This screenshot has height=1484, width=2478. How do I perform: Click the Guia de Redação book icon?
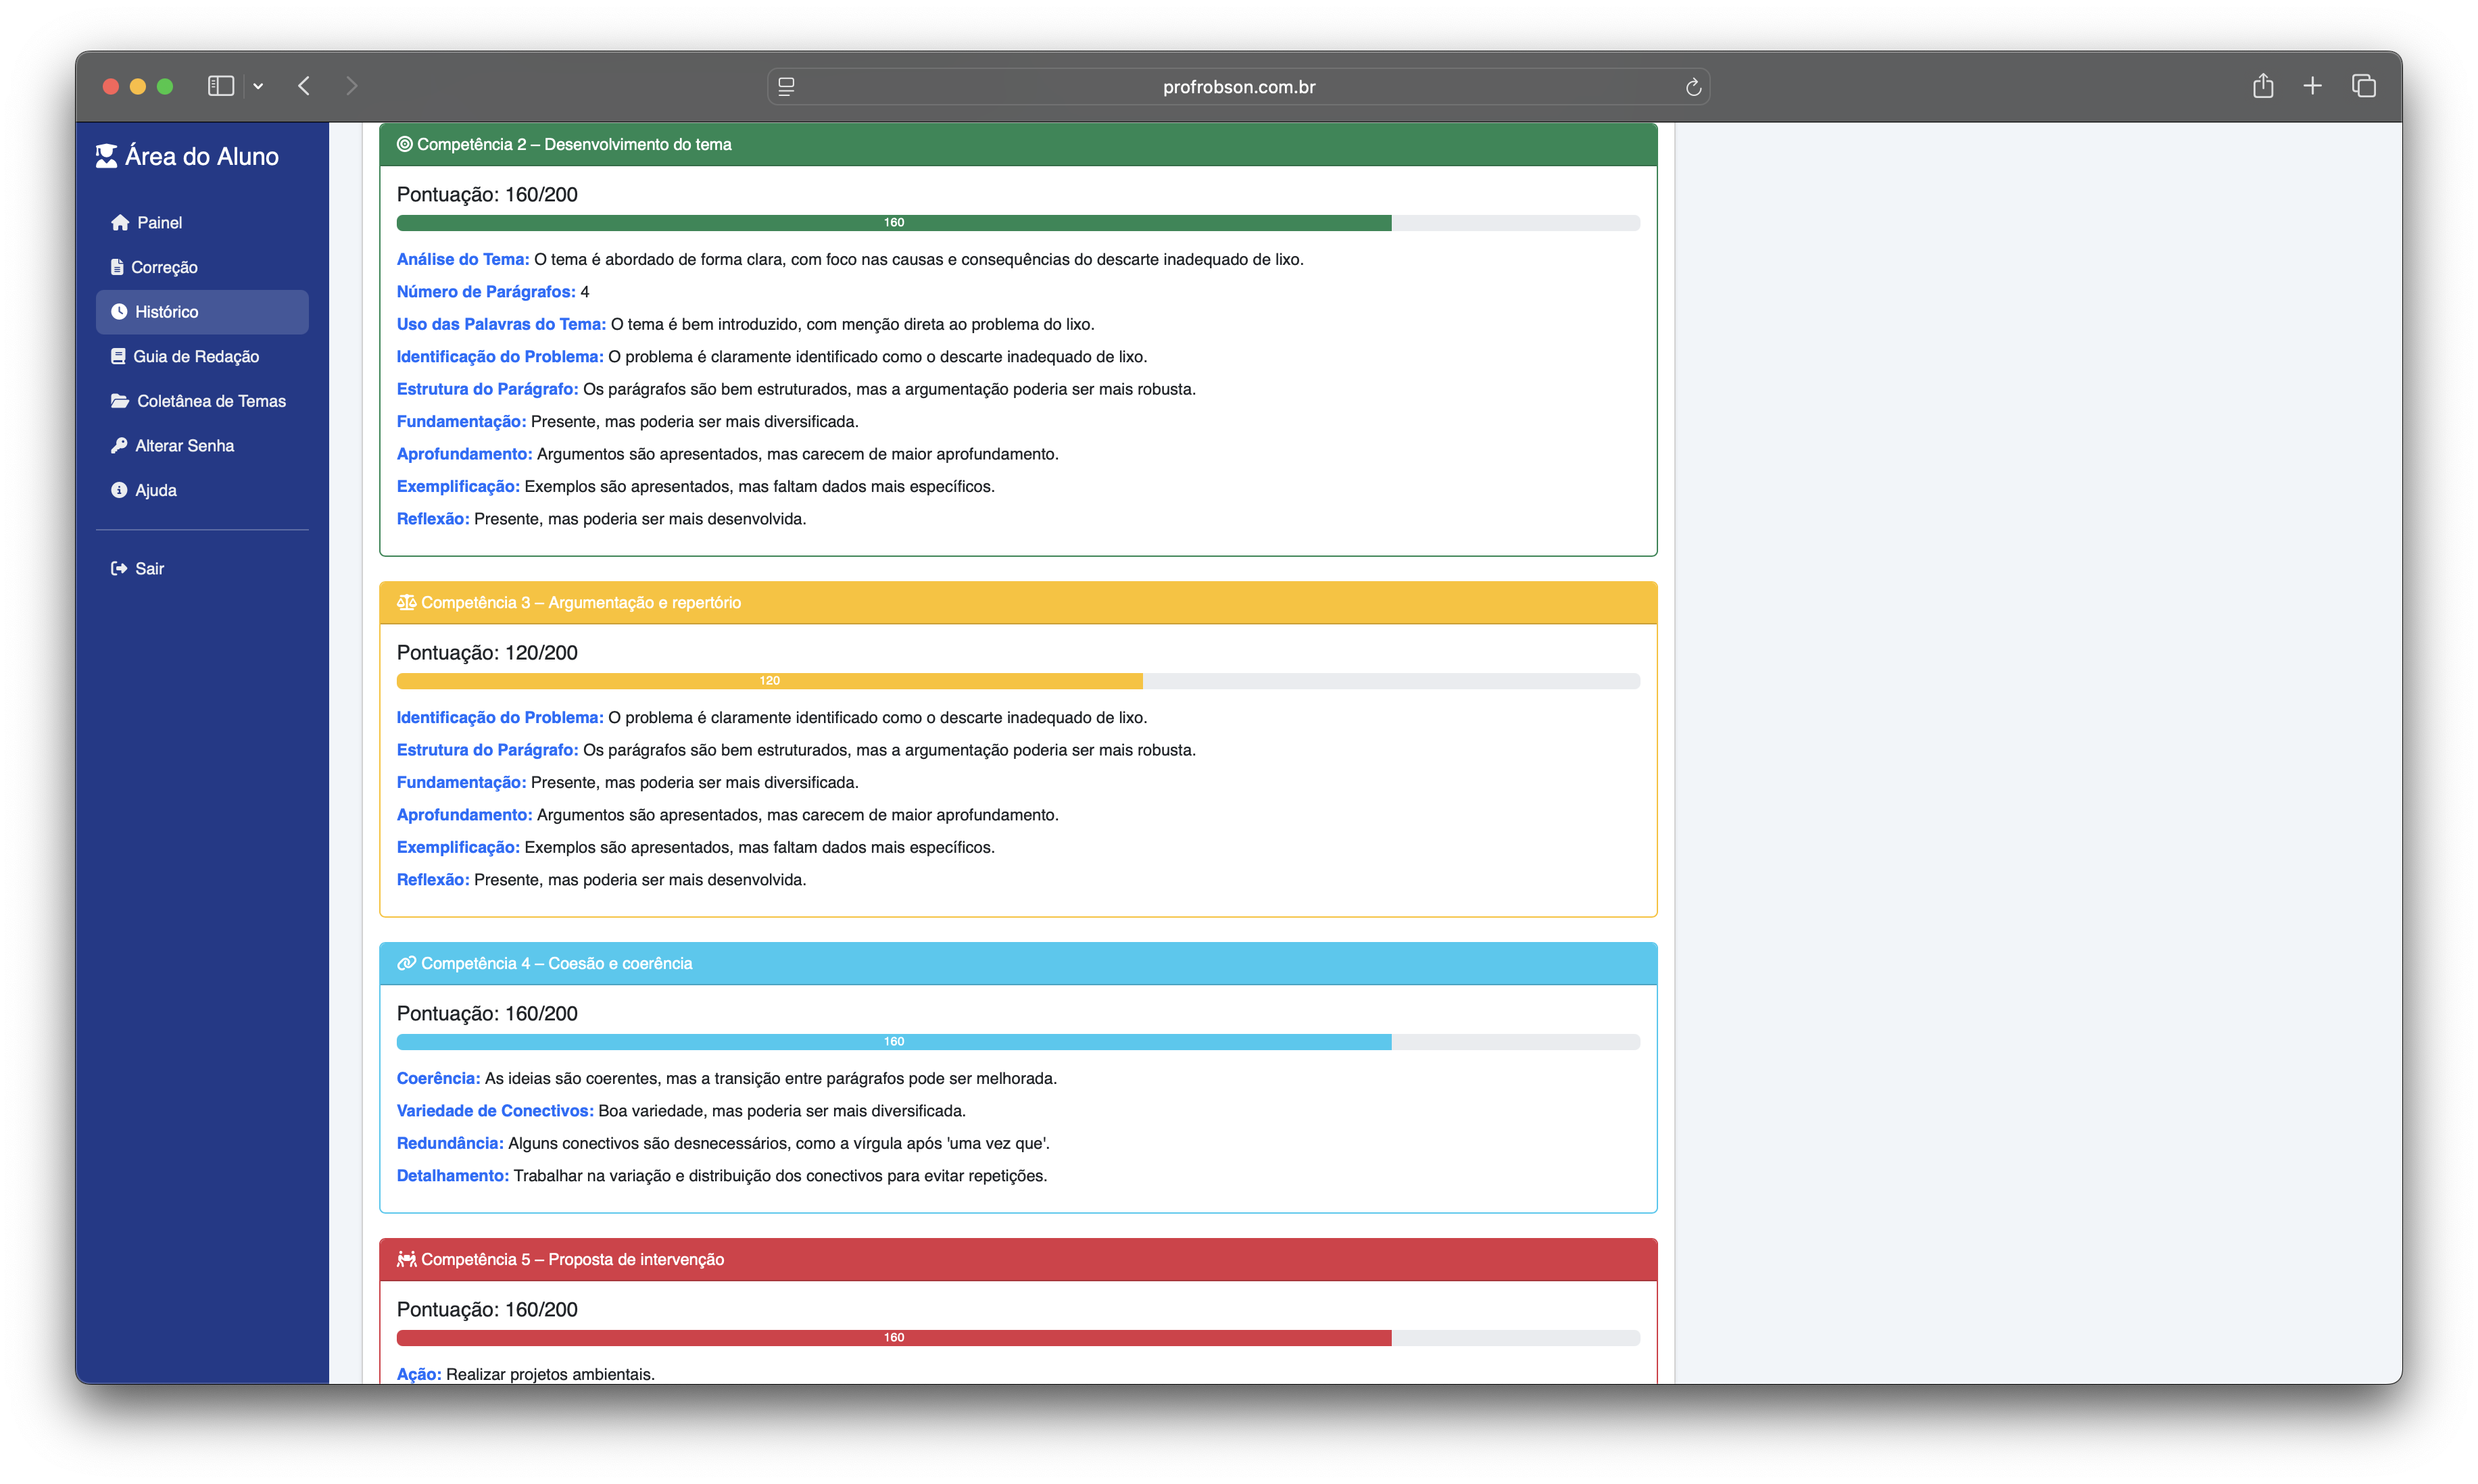pos(118,356)
